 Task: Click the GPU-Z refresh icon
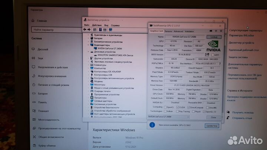(216, 31)
